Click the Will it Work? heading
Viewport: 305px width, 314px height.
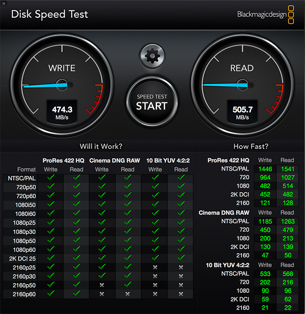tap(101, 147)
